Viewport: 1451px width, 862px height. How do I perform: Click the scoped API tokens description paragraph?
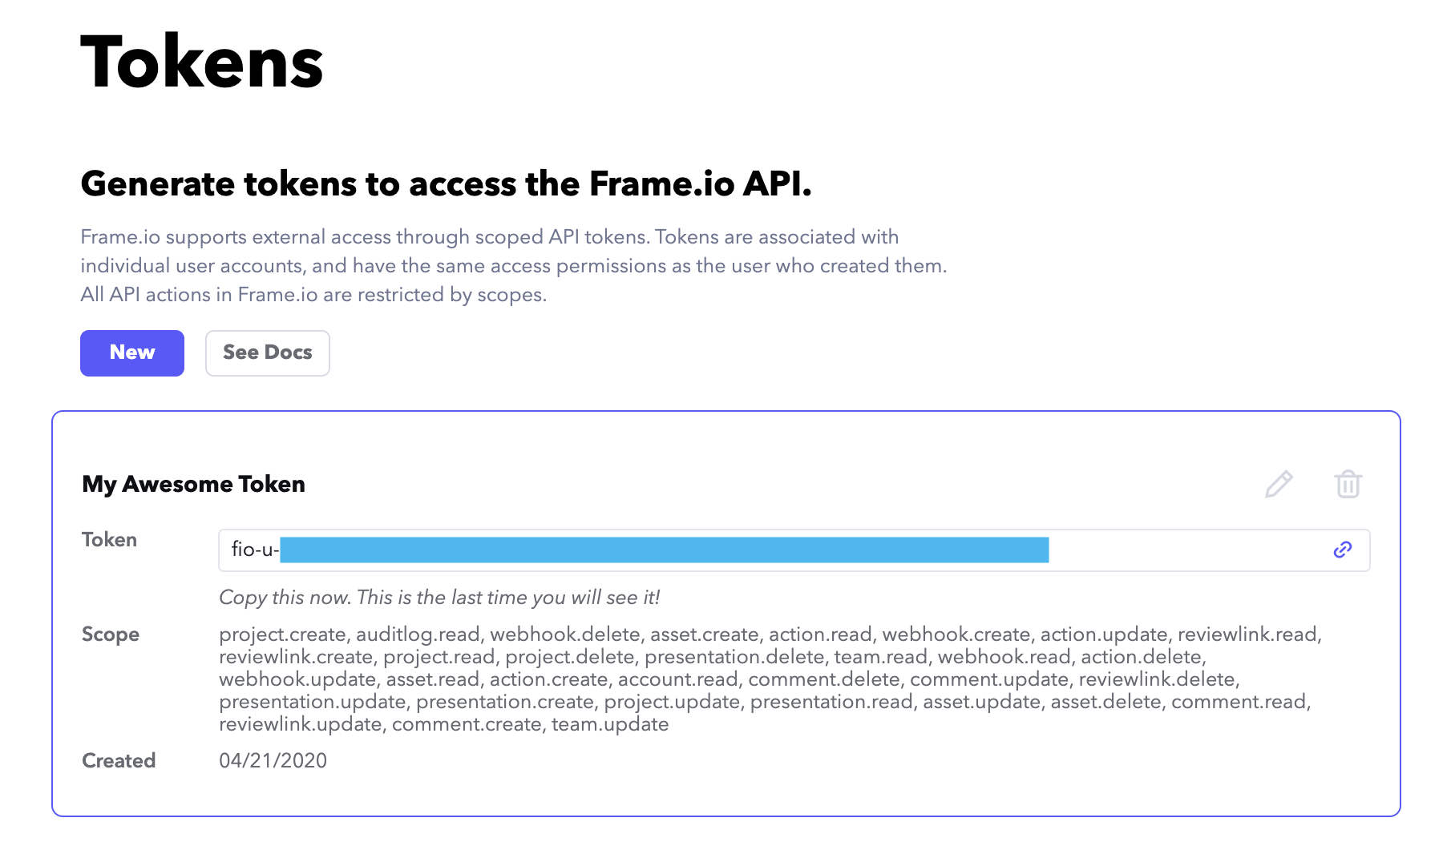(x=514, y=266)
